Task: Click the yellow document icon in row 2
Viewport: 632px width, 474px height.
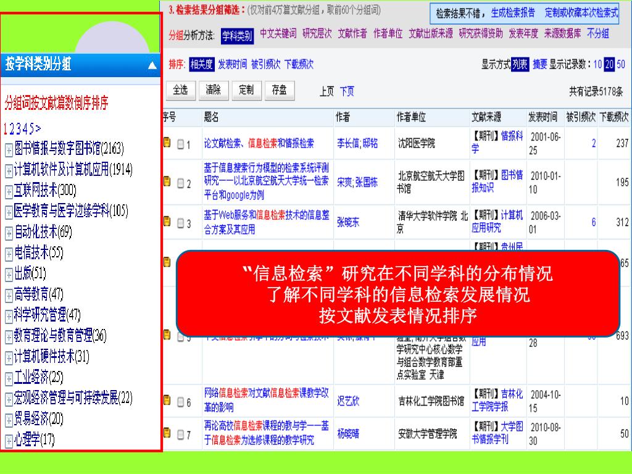Action: pos(167,181)
